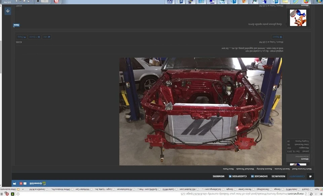Select the SHOWCASE tab
Screen dimensions: 323x196
tap(259, 176)
